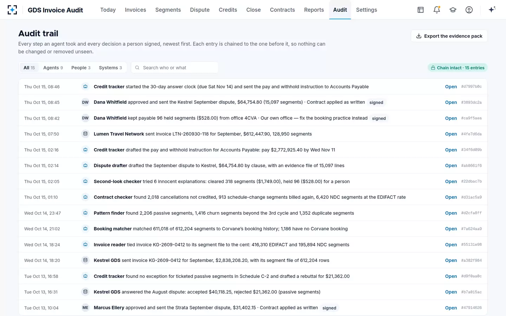Click the system icon beside Lumen Travel Network

click(85, 134)
